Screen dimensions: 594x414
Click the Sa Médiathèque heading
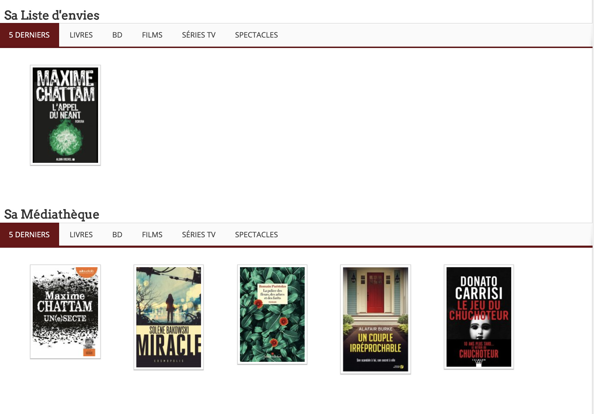pos(52,214)
